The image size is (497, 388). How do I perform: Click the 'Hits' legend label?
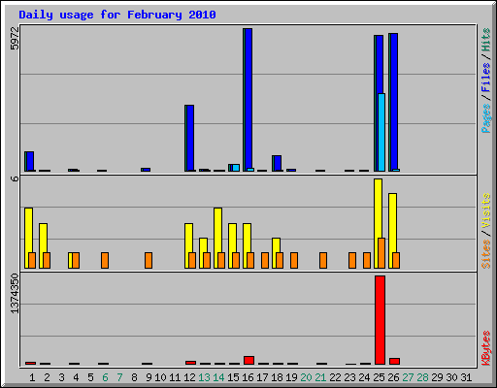coord(486,40)
